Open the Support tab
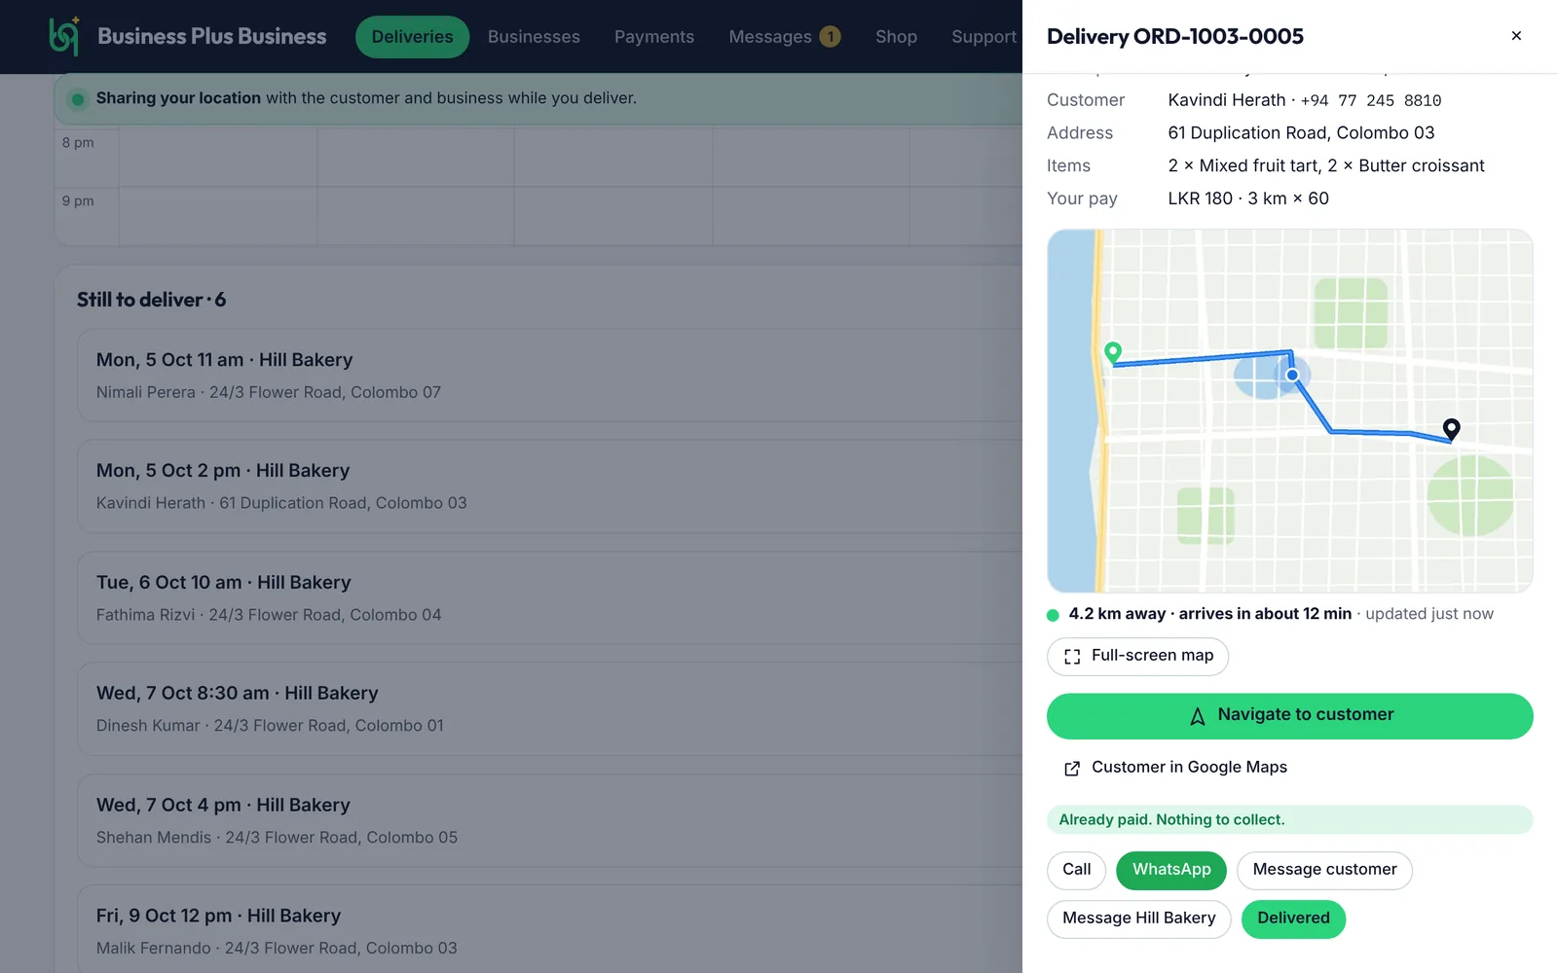 point(983,37)
